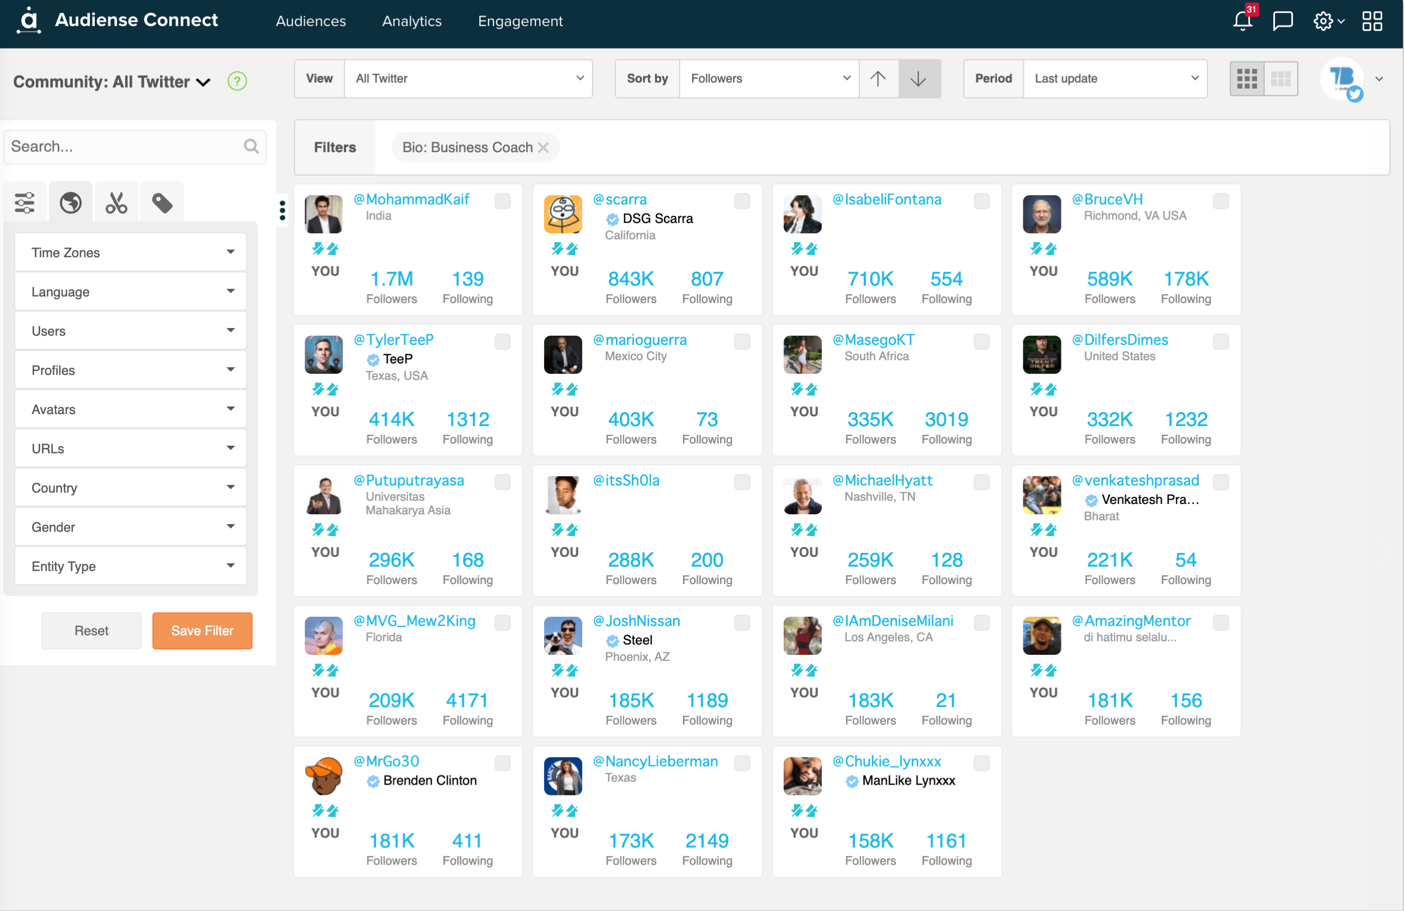This screenshot has width=1404, height=911.
Task: Select the @NancyLieberman card checkbox
Action: pyautogui.click(x=742, y=763)
